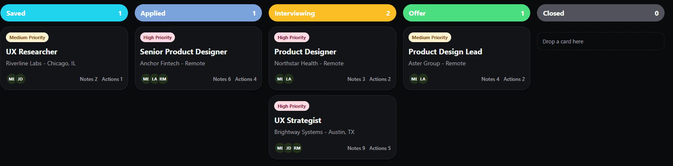Select the Interviewing column header
This screenshot has width=673, height=166.
coord(332,13)
